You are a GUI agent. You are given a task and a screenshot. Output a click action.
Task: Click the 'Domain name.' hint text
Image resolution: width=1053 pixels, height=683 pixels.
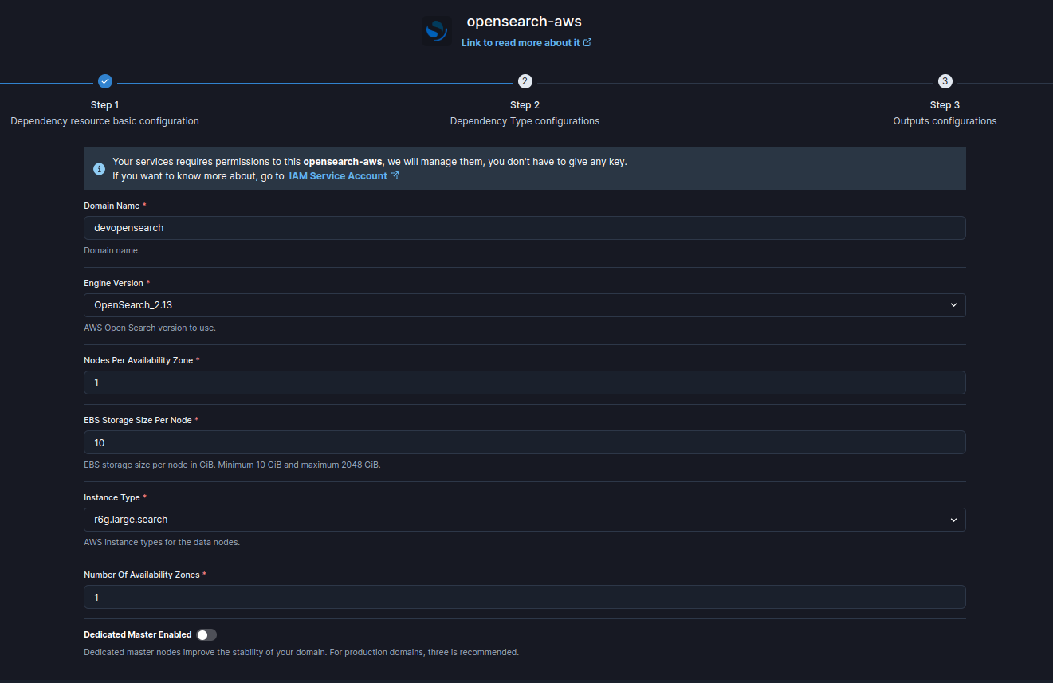pos(112,250)
